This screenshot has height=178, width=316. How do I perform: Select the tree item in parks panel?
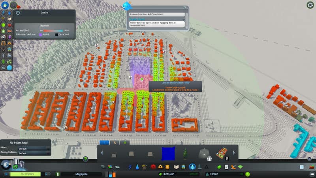coord(184,153)
